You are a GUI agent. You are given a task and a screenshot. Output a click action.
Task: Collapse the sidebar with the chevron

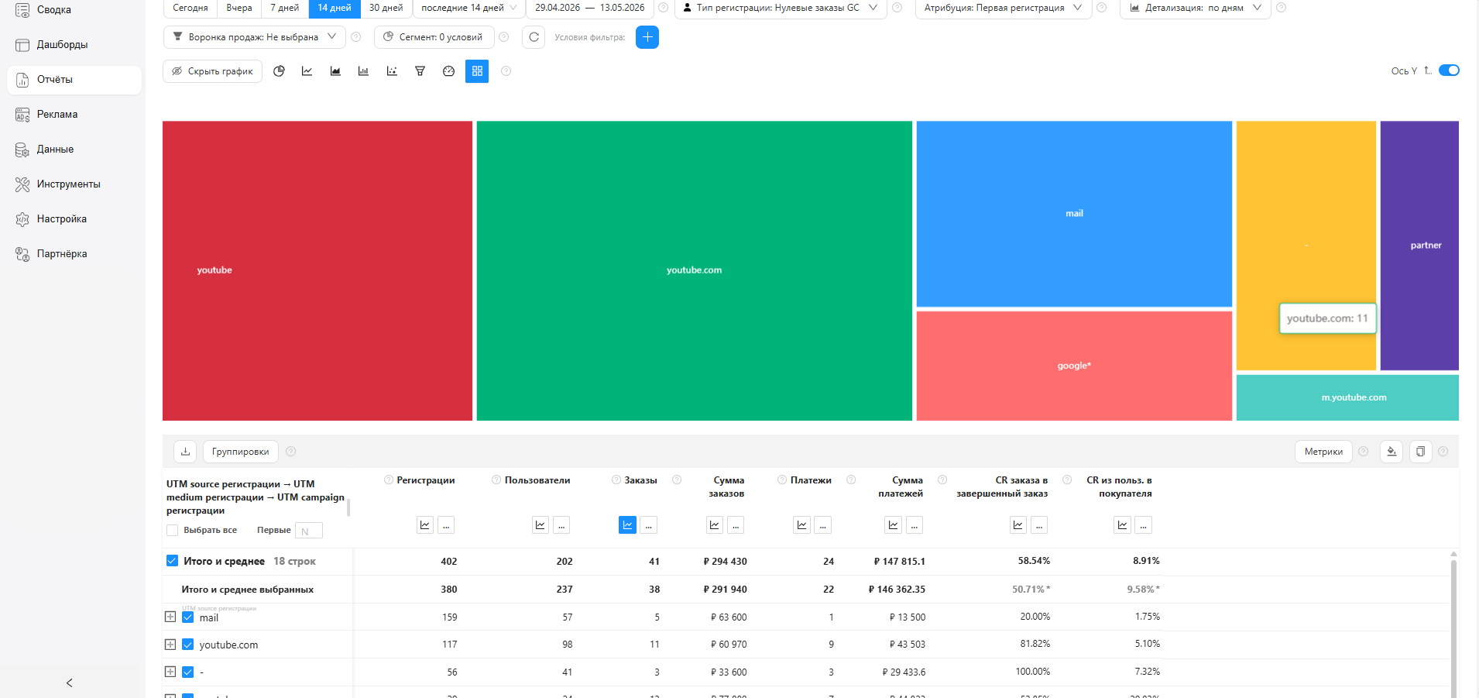pos(70,683)
